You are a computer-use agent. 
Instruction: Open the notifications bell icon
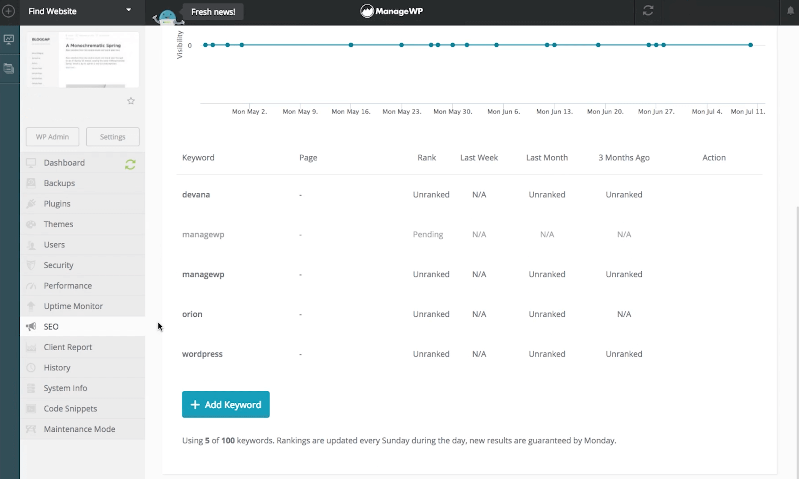(x=790, y=11)
